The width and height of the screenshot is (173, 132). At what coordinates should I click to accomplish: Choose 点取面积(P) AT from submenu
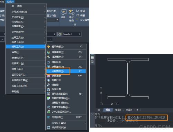point(66,71)
